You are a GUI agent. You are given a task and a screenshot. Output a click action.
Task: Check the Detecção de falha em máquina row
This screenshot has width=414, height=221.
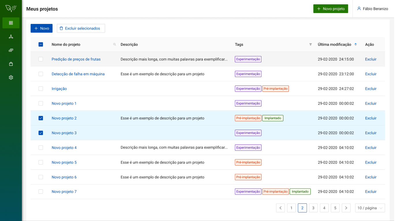pos(41,74)
